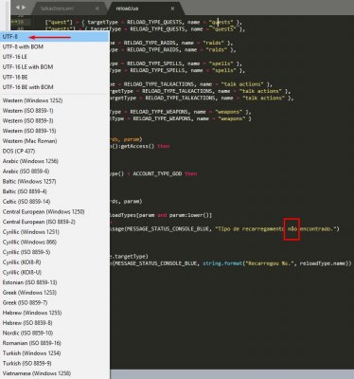Go to next tab with right arrow

(x=24, y=7)
